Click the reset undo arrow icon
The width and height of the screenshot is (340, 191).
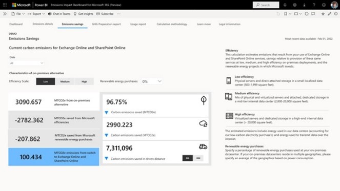278,14
